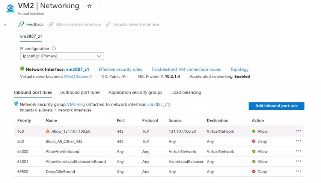Open the more options menu for the Block_All_Other_443 rule
This screenshot has height=183, width=321.
[298, 141]
